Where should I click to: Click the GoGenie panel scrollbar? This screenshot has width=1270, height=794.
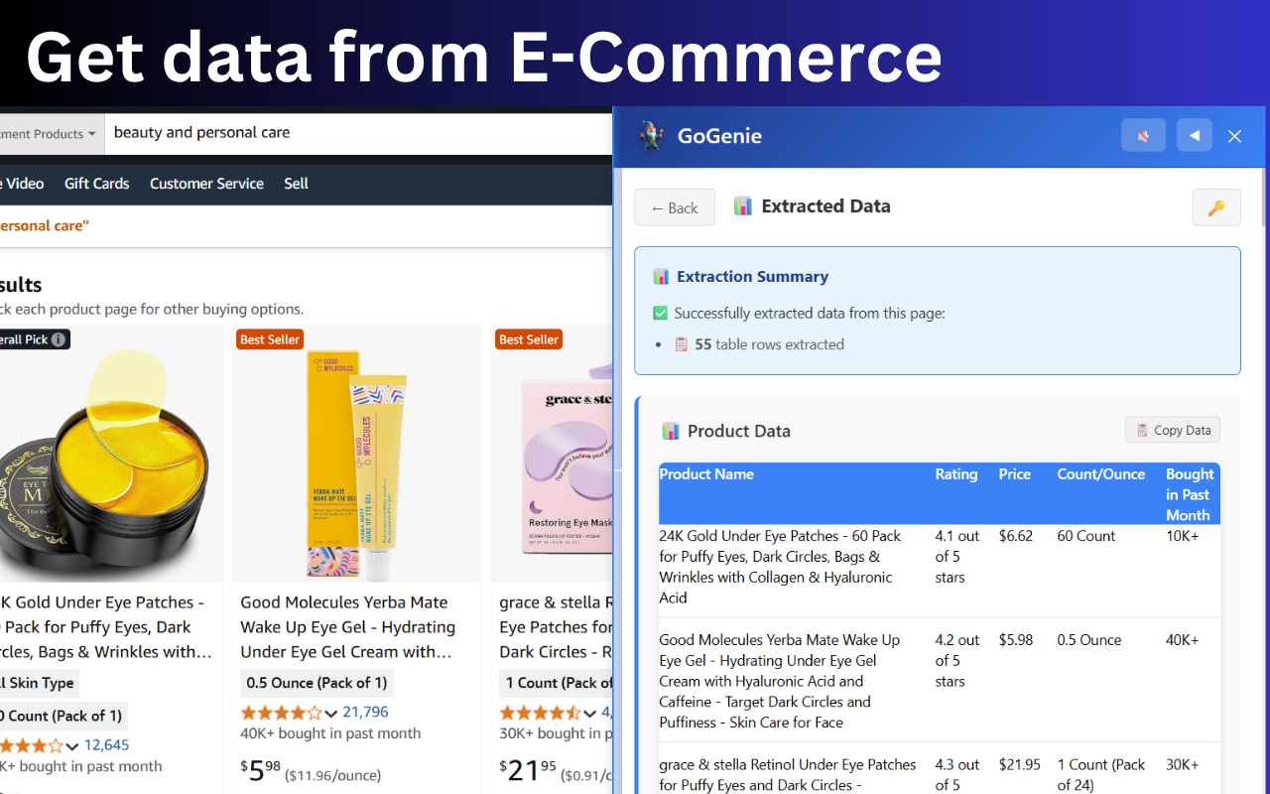coord(1262,198)
